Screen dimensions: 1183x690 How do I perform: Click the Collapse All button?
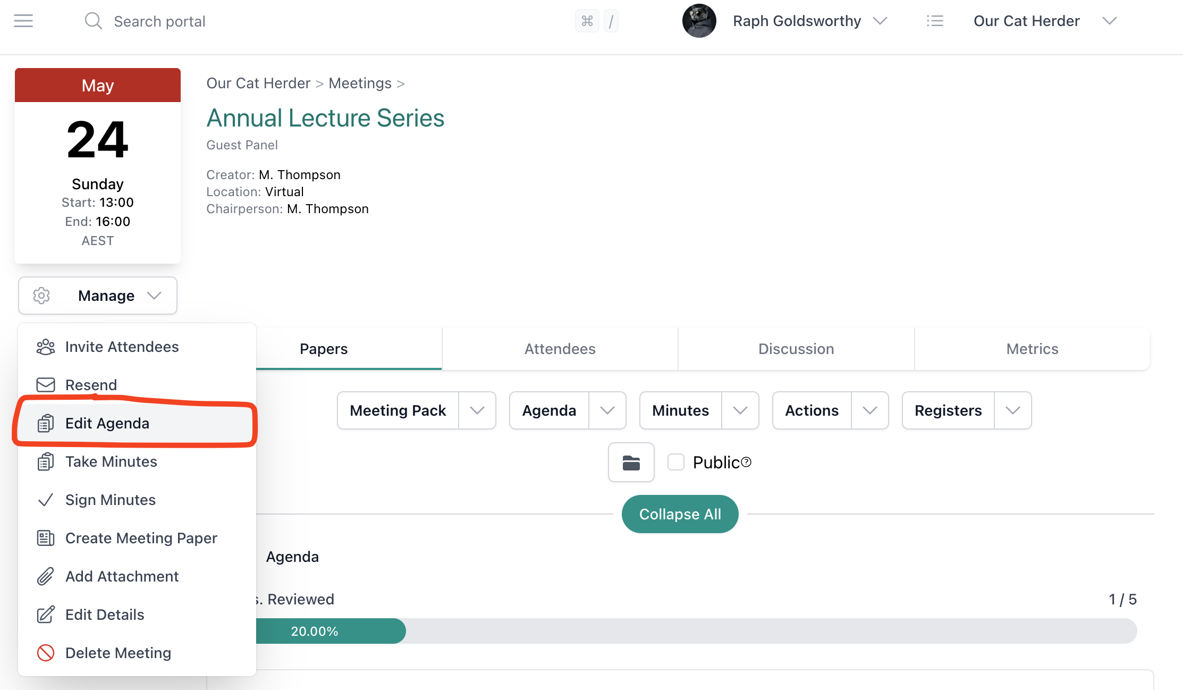680,514
